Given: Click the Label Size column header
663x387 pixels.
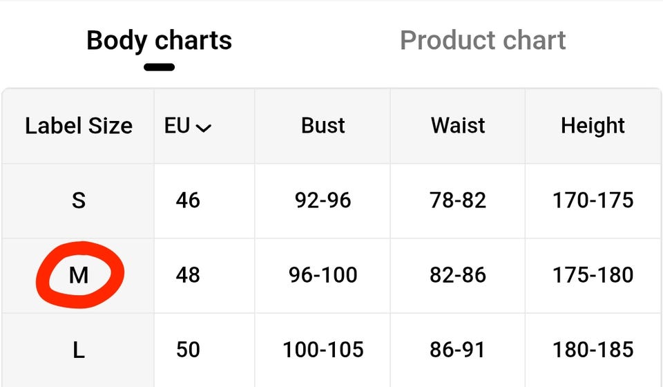Looking at the screenshot, I should point(79,126).
